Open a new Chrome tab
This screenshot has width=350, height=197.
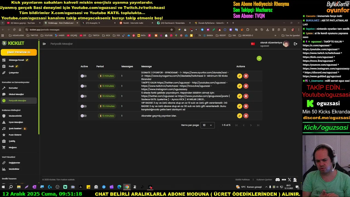(233, 23)
